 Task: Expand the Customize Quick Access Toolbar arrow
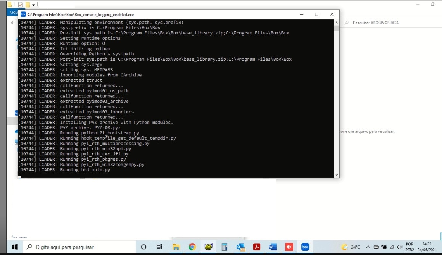pyautogui.click(x=34, y=5)
